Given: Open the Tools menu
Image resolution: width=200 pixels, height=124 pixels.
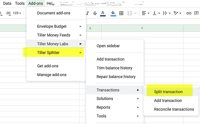Looking at the screenshot, I should (x=20, y=3).
